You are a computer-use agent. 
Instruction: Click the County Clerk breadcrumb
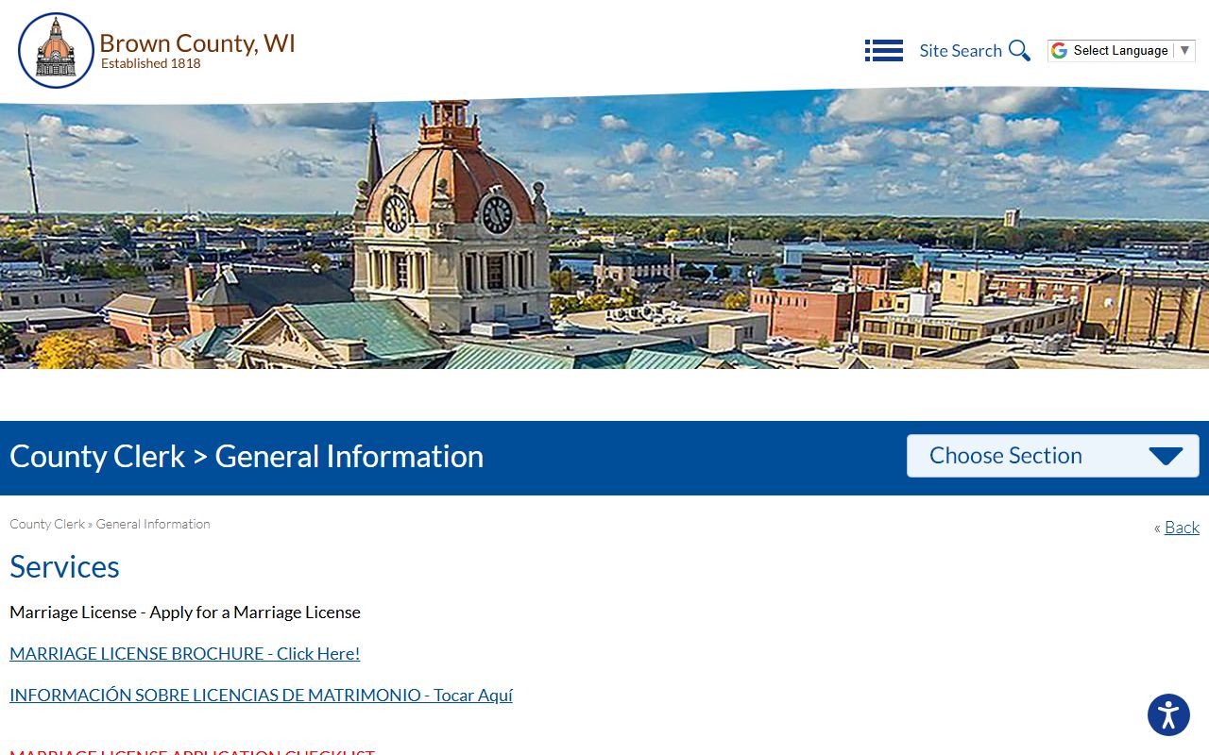point(47,524)
